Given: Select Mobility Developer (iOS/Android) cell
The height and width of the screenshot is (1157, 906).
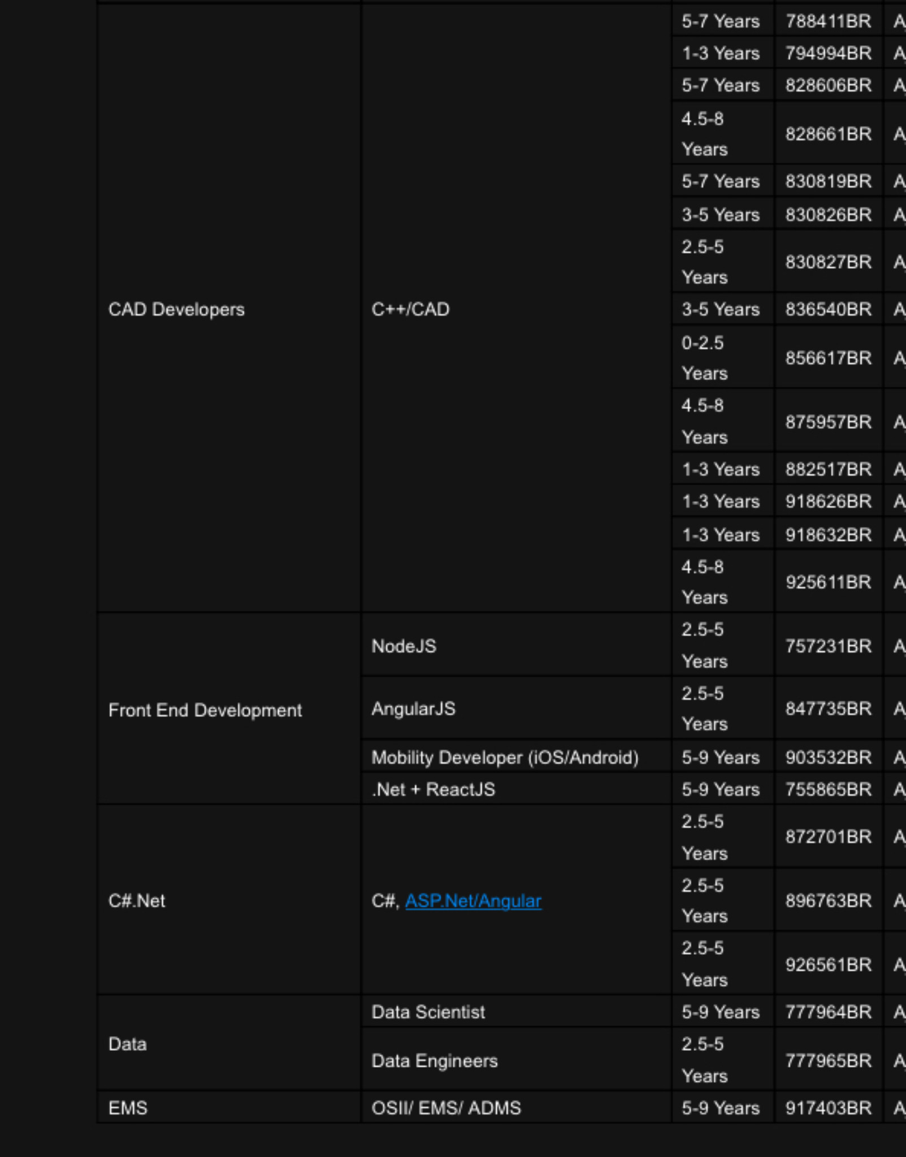Looking at the screenshot, I should (515, 757).
